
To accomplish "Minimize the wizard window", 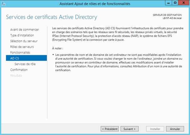I will [166, 3].
